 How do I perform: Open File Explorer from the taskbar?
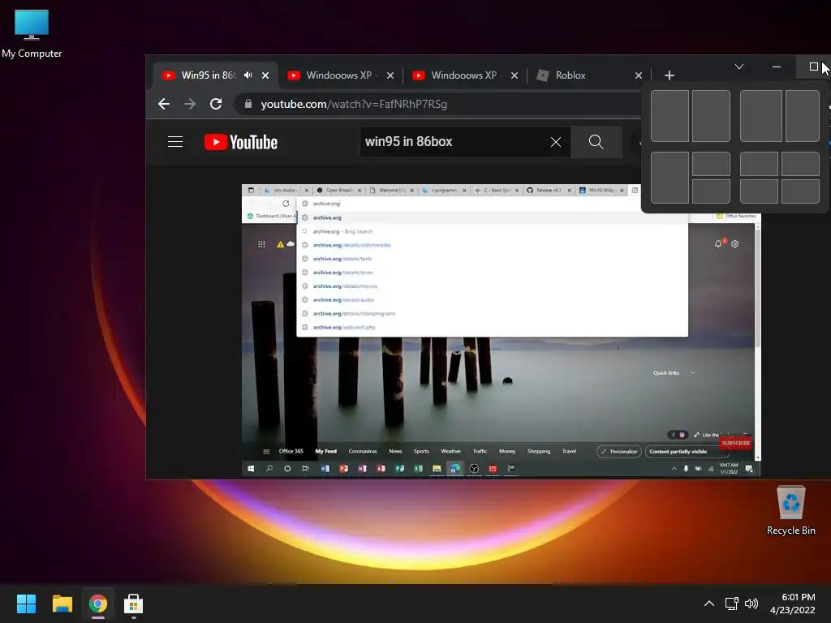(62, 604)
